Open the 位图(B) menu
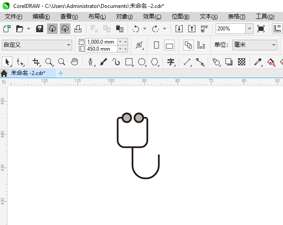283x225 pixels. (x=180, y=17)
